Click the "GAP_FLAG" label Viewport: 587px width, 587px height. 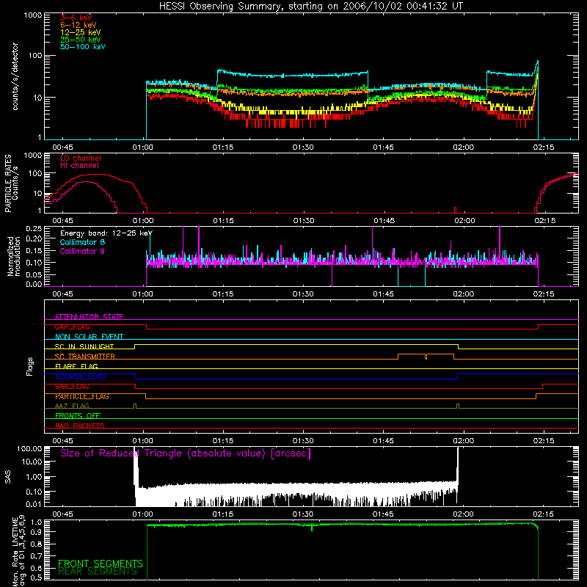pos(72,327)
